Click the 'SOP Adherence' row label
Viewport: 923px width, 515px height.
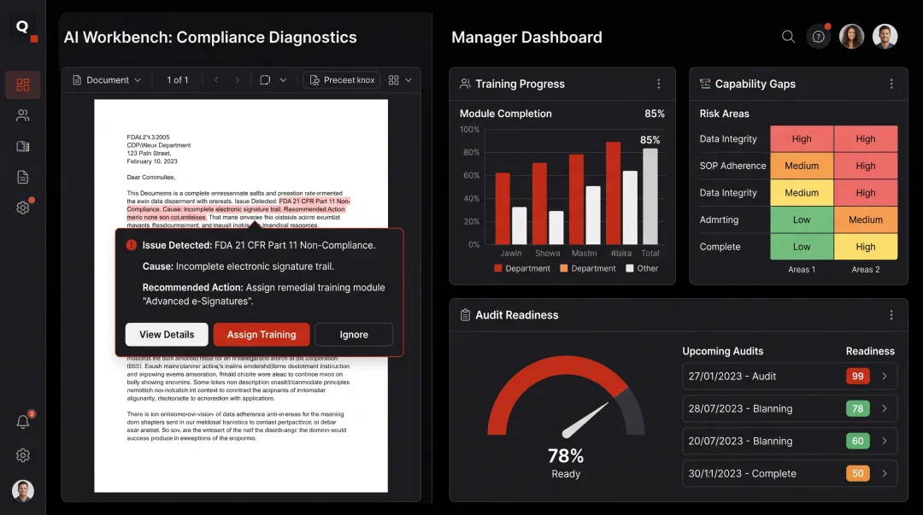tap(733, 166)
